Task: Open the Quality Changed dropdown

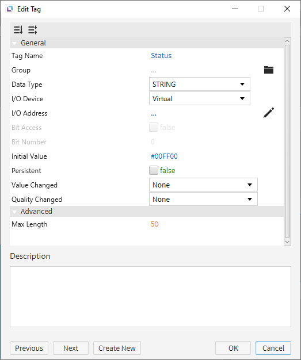Action: [x=203, y=200]
